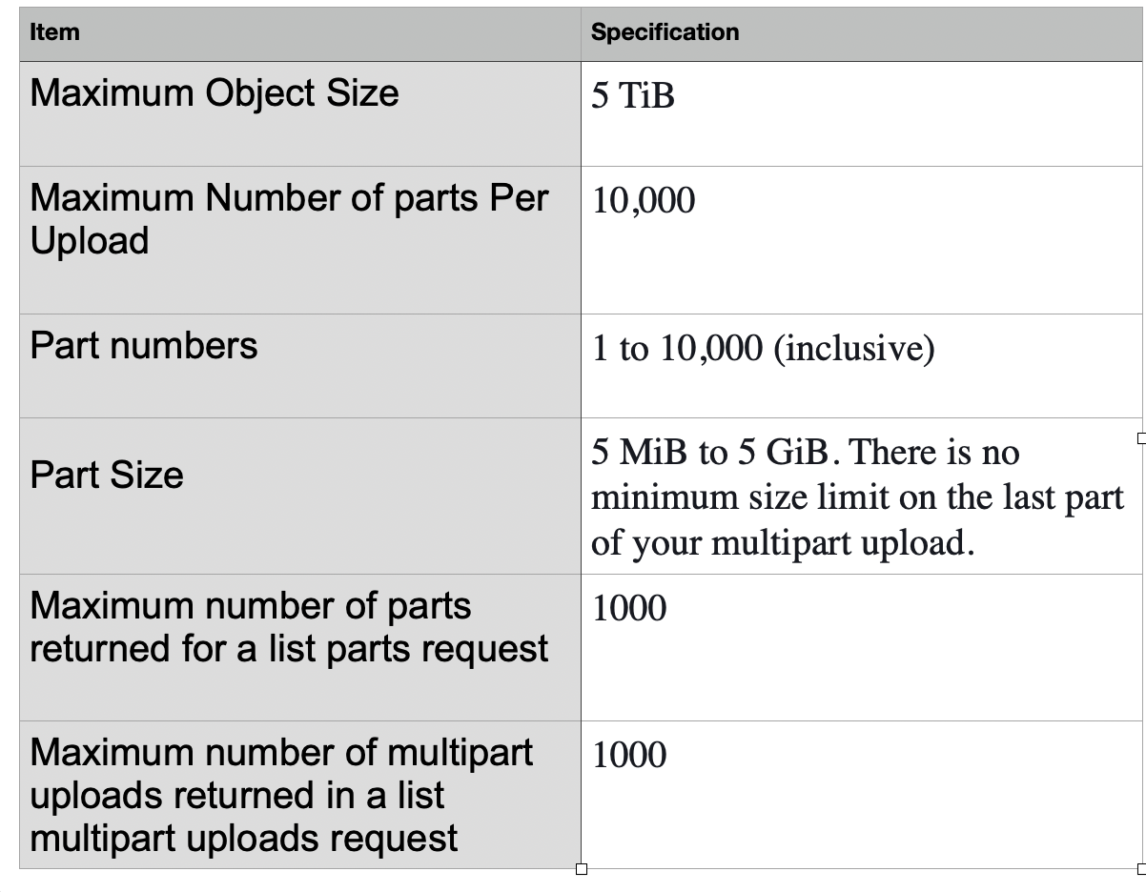Click the 1000 value for multipart uploads request
Image resolution: width=1146 pixels, height=892 pixels.
click(862, 795)
